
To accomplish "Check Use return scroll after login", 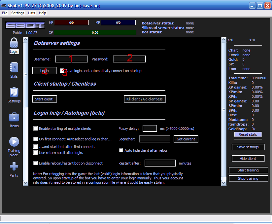I will [36, 153].
